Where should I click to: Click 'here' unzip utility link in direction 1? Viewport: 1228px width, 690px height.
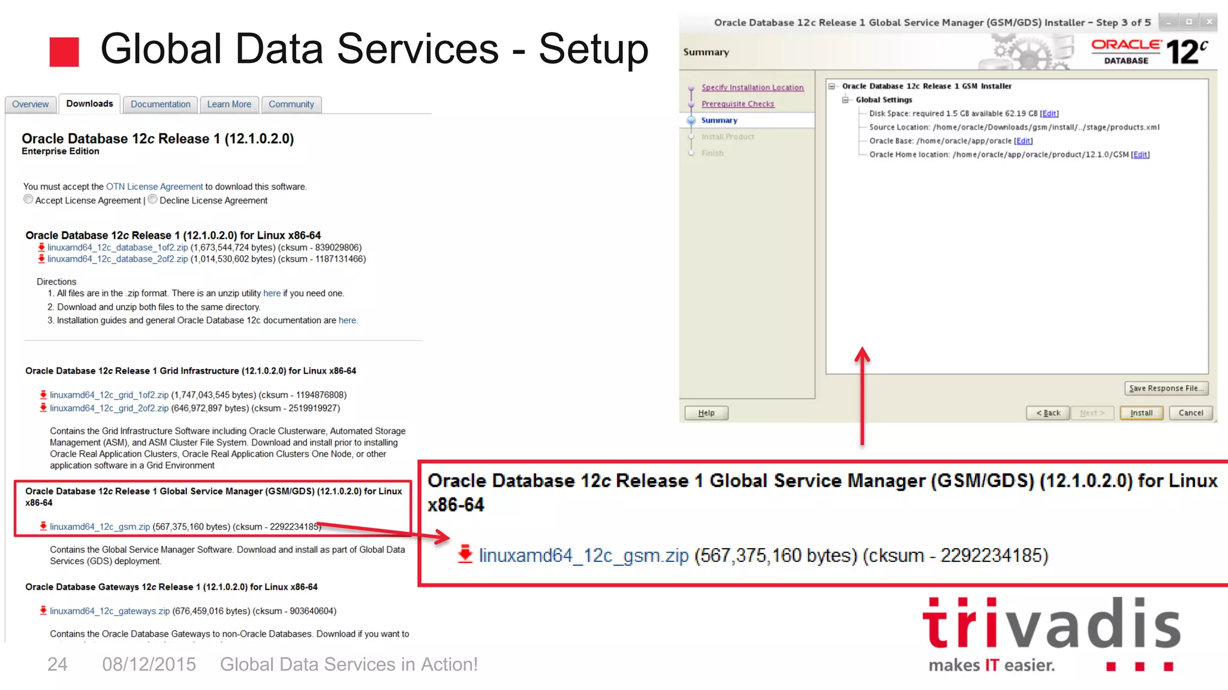(x=272, y=293)
